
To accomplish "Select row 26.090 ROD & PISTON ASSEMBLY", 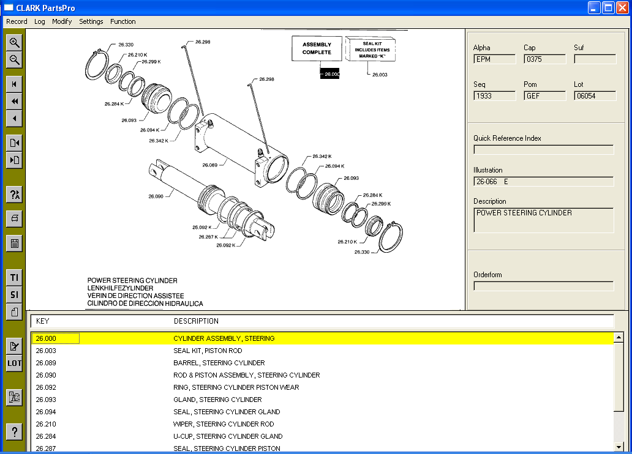I will pos(323,375).
